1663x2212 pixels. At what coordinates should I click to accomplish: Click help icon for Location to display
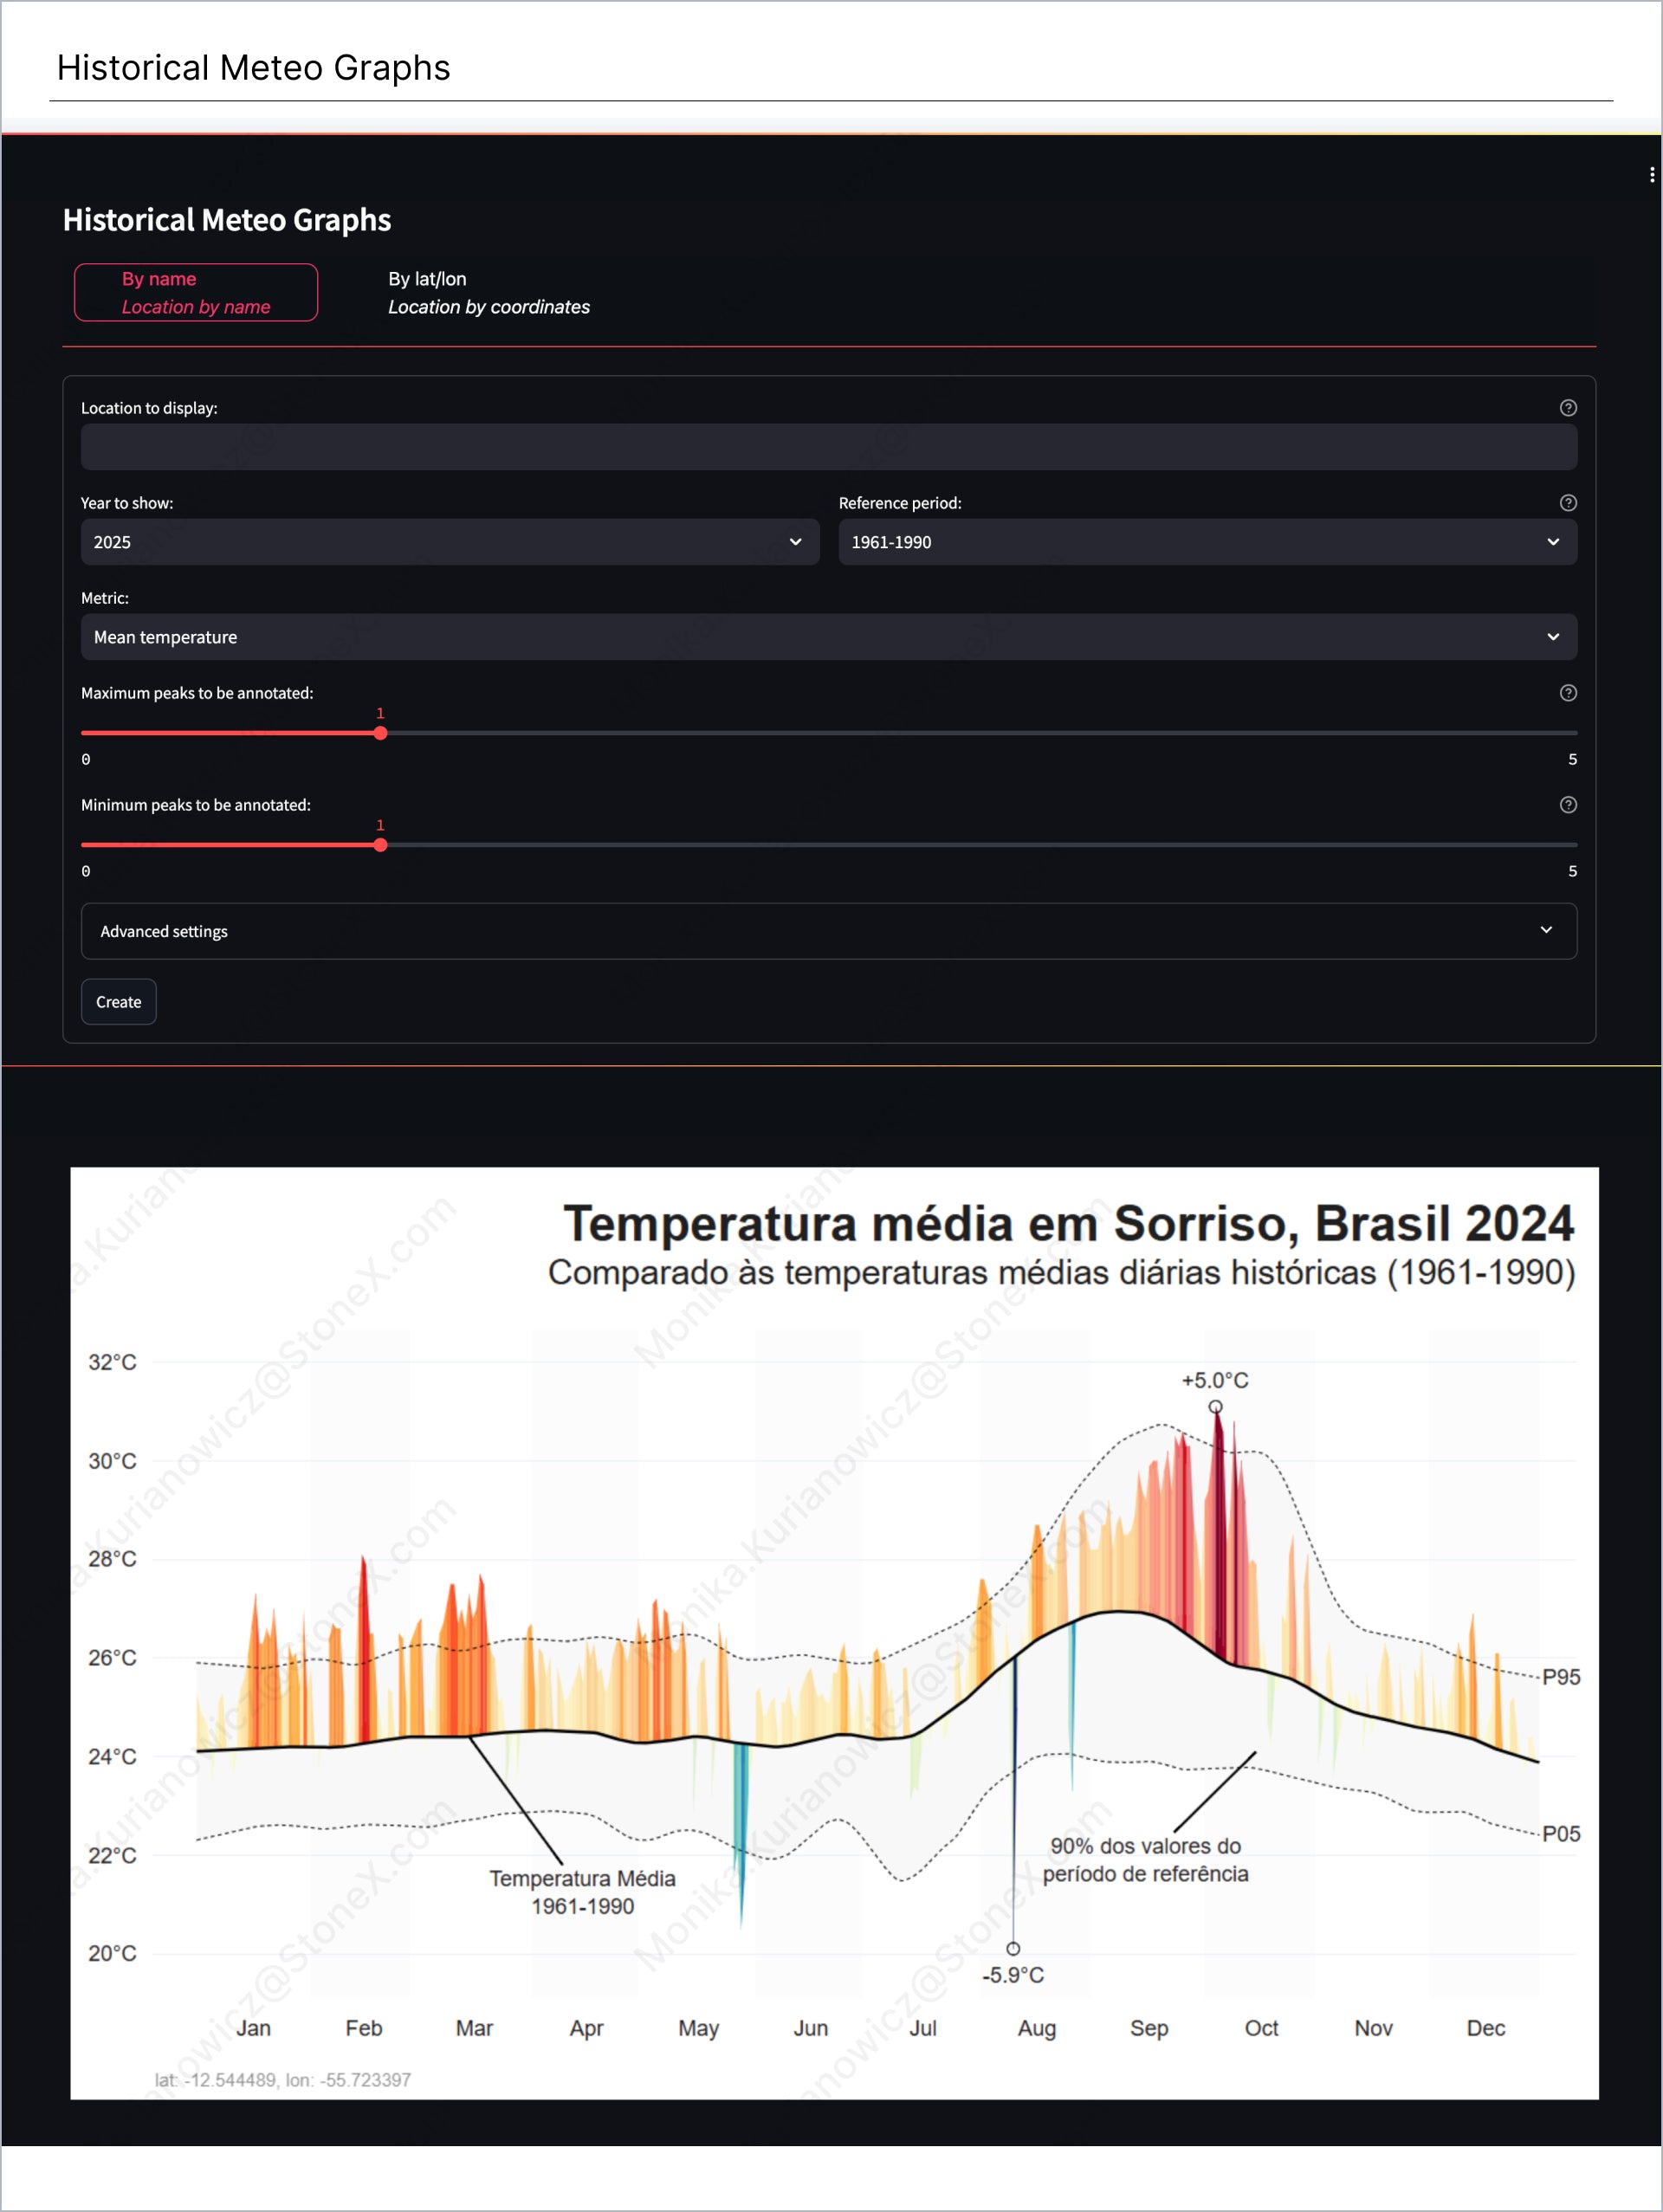click(1567, 408)
